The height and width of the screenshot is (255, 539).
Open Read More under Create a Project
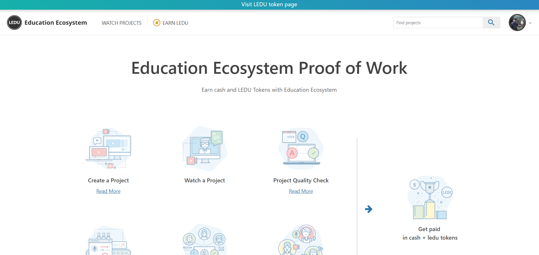[108, 191]
